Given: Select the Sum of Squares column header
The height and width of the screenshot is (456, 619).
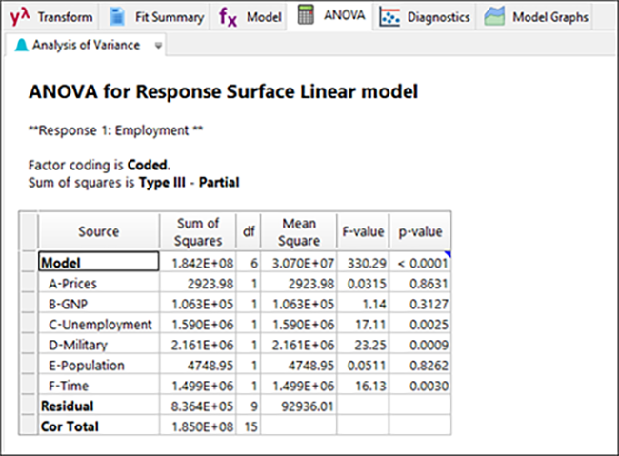Looking at the screenshot, I should 198,231.
